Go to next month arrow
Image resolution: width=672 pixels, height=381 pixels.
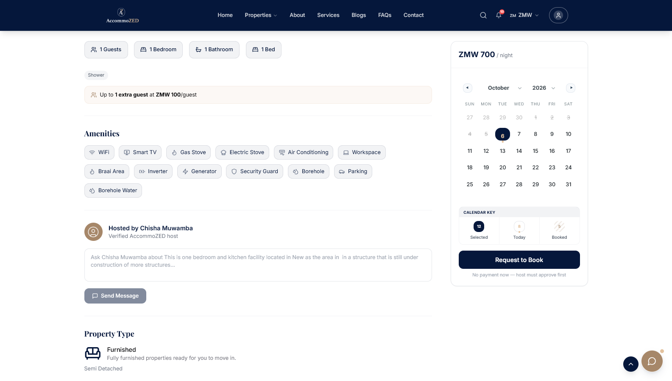pyautogui.click(x=571, y=88)
